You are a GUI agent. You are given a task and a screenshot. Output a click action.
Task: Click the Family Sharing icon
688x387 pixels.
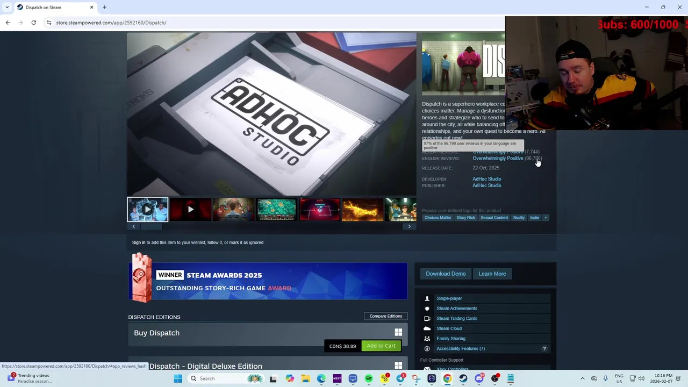427,339
